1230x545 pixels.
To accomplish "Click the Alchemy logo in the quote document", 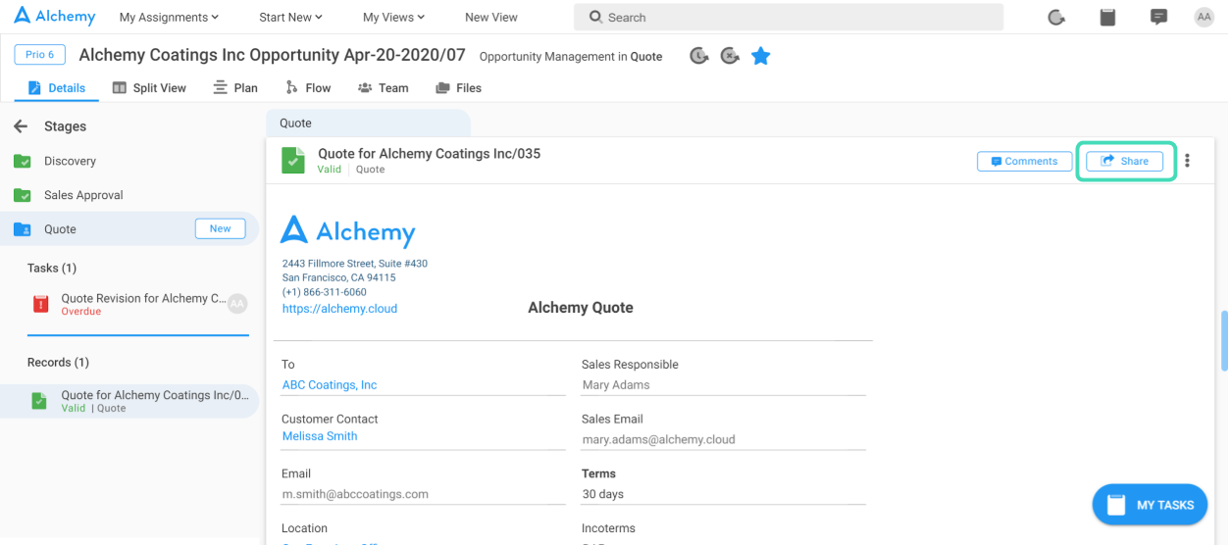I will coord(347,230).
